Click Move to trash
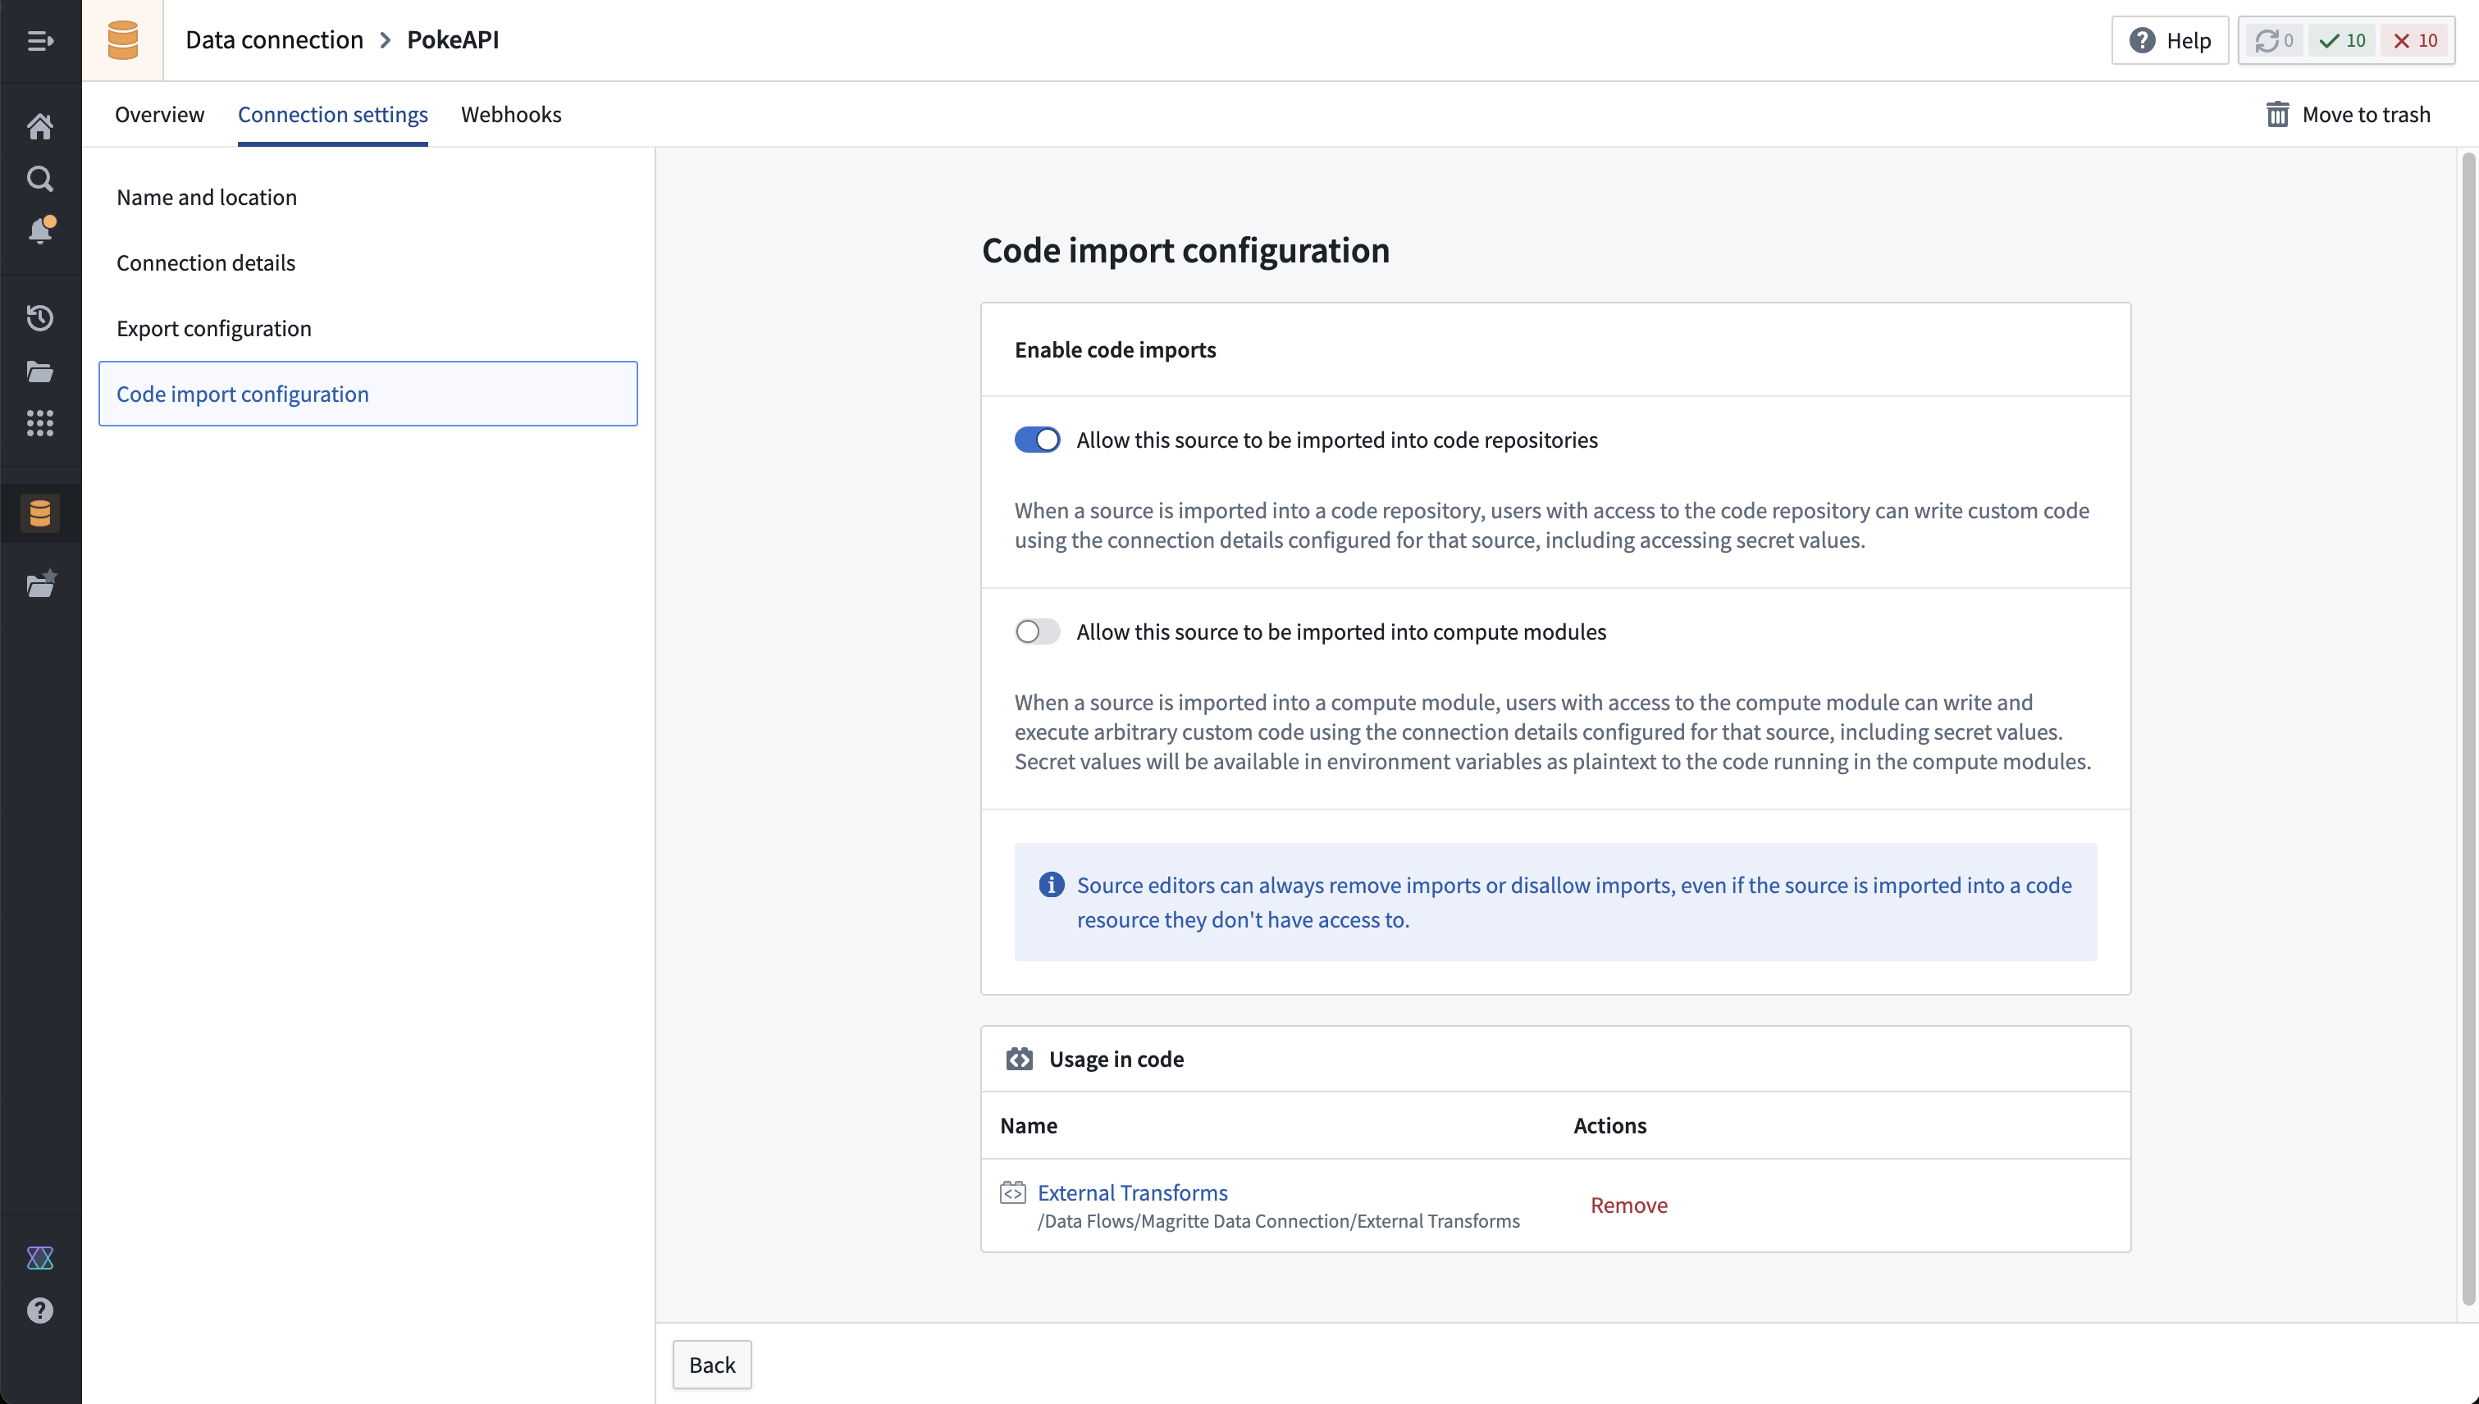2479x1404 pixels. (x=2348, y=114)
